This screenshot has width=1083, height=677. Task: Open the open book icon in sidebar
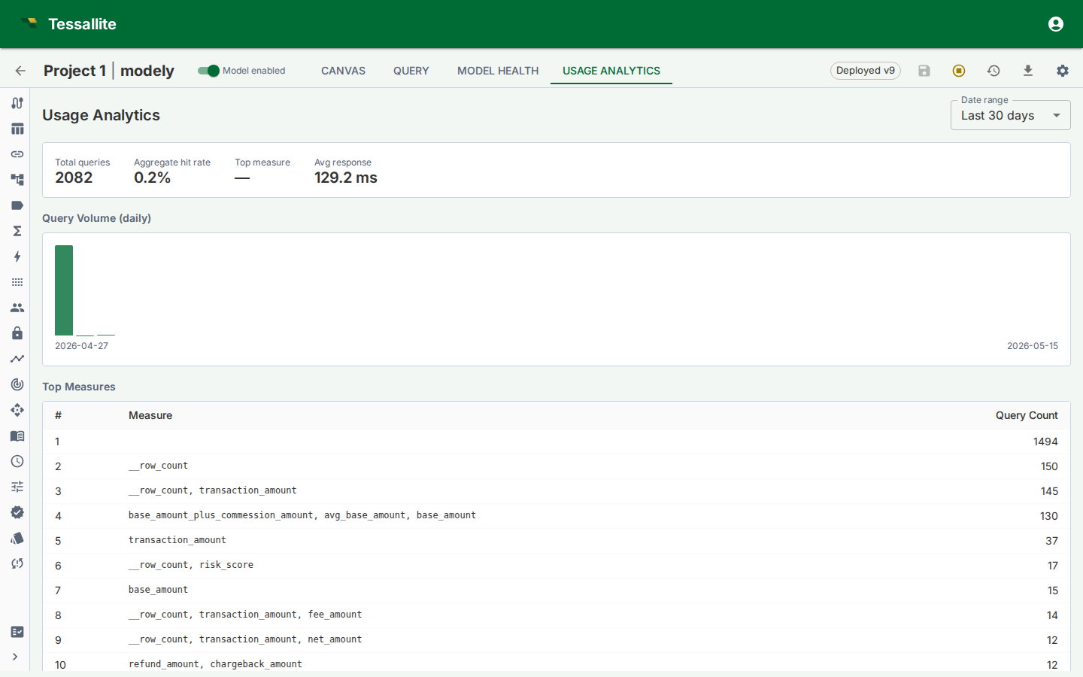17,436
